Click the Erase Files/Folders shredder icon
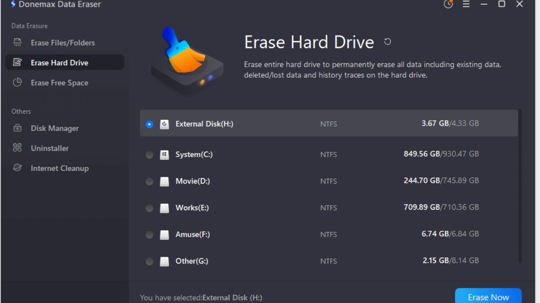540x303 pixels. 17,43
